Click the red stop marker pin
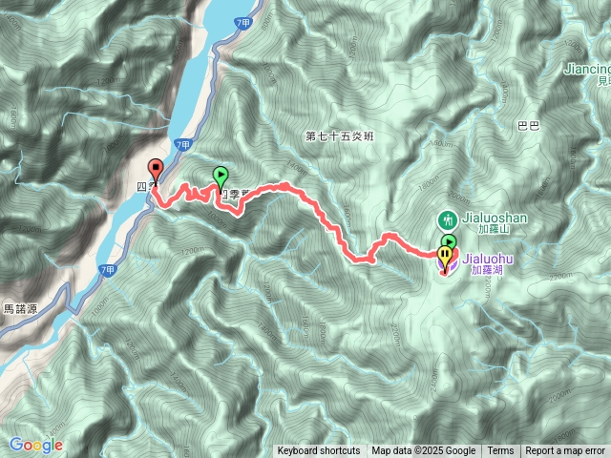 pos(156,171)
